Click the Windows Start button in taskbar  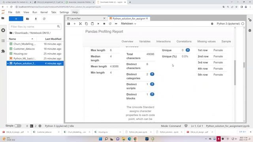(100, 139)
